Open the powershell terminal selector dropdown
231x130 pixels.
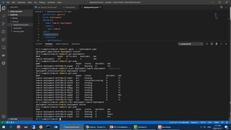pos(190,44)
